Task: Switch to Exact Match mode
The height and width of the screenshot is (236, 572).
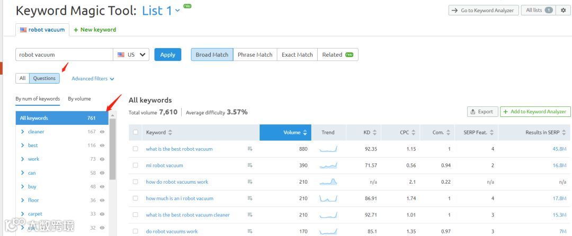Action: coord(297,55)
